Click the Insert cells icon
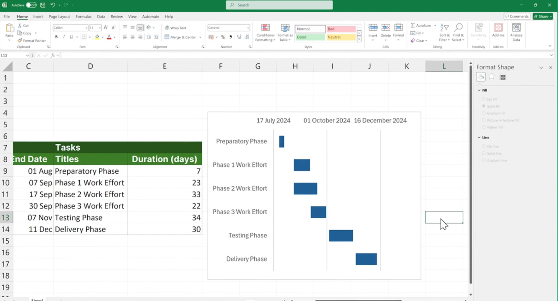The width and height of the screenshot is (558, 301). [373, 28]
